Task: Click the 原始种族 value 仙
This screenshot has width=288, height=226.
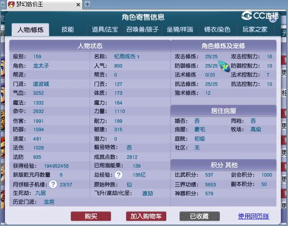Action: 129,184
